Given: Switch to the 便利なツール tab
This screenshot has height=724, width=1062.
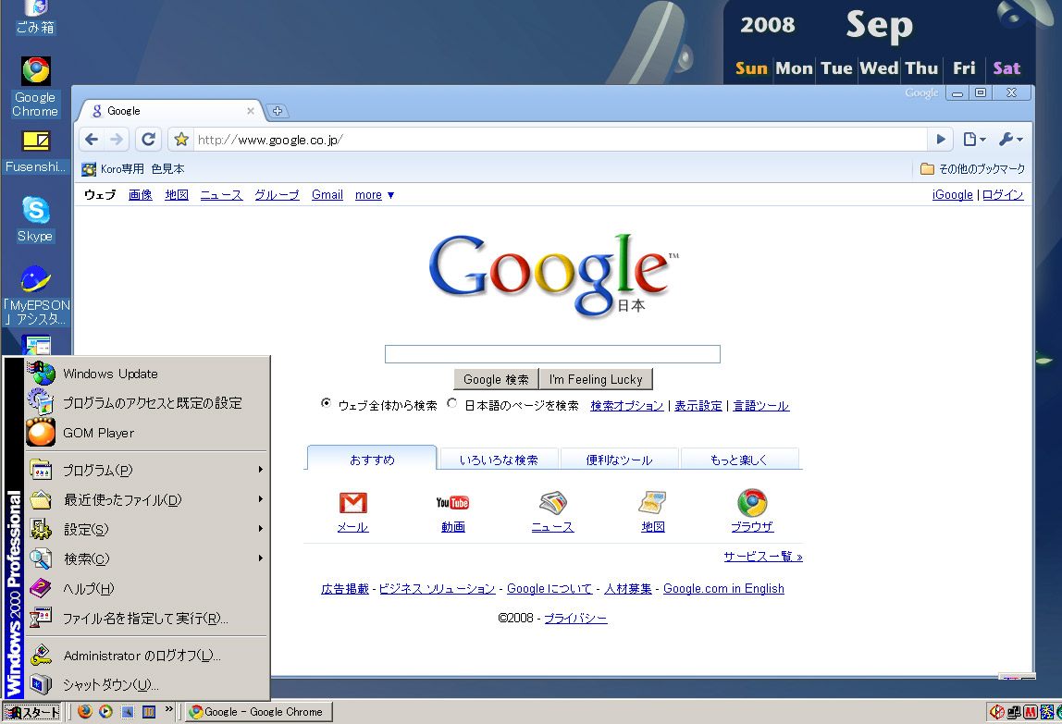Looking at the screenshot, I should [619, 460].
